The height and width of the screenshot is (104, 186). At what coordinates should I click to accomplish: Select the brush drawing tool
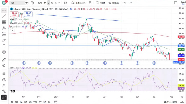click(x=4, y=40)
